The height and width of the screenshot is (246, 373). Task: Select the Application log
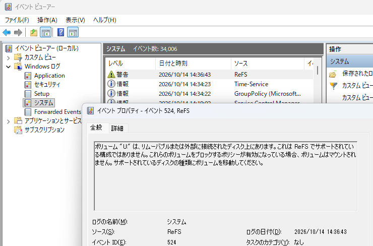coord(49,76)
